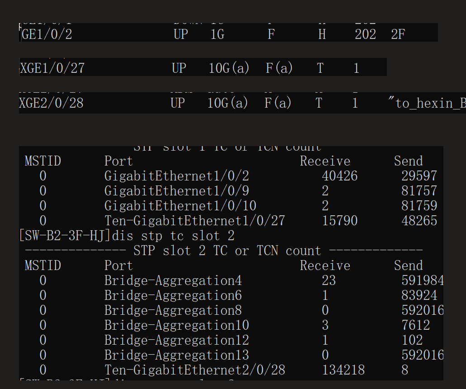The height and width of the screenshot is (389, 466).
Task: Click the GE1/0/2 interface name
Action: coord(47,34)
